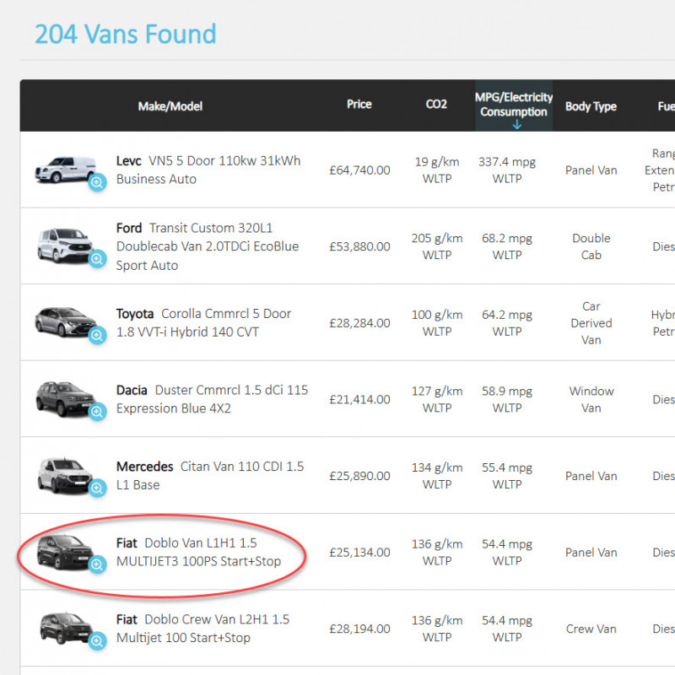675x675 pixels.
Task: Open the Fiat Doblo Van L1H1 thumbnail
Action: 65,552
